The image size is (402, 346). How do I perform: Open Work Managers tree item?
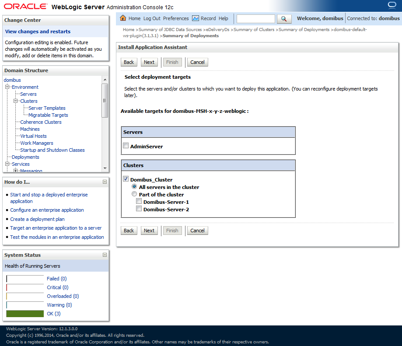(37, 143)
